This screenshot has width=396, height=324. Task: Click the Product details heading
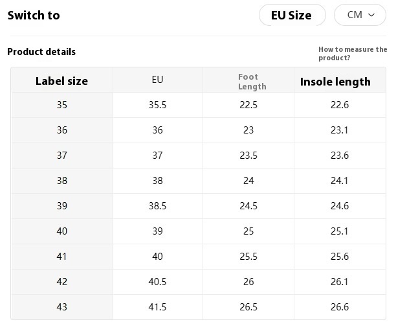pyautogui.click(x=41, y=52)
